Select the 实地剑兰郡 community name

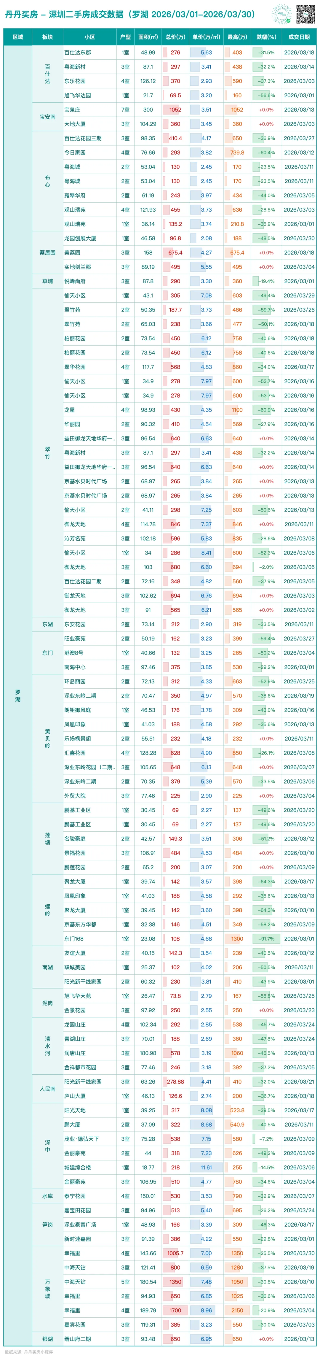pyautogui.click(x=77, y=267)
